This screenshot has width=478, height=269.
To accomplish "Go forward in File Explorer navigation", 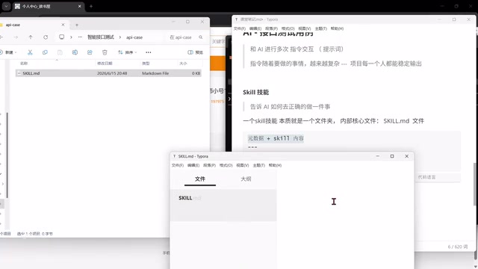I will [x=16, y=37].
